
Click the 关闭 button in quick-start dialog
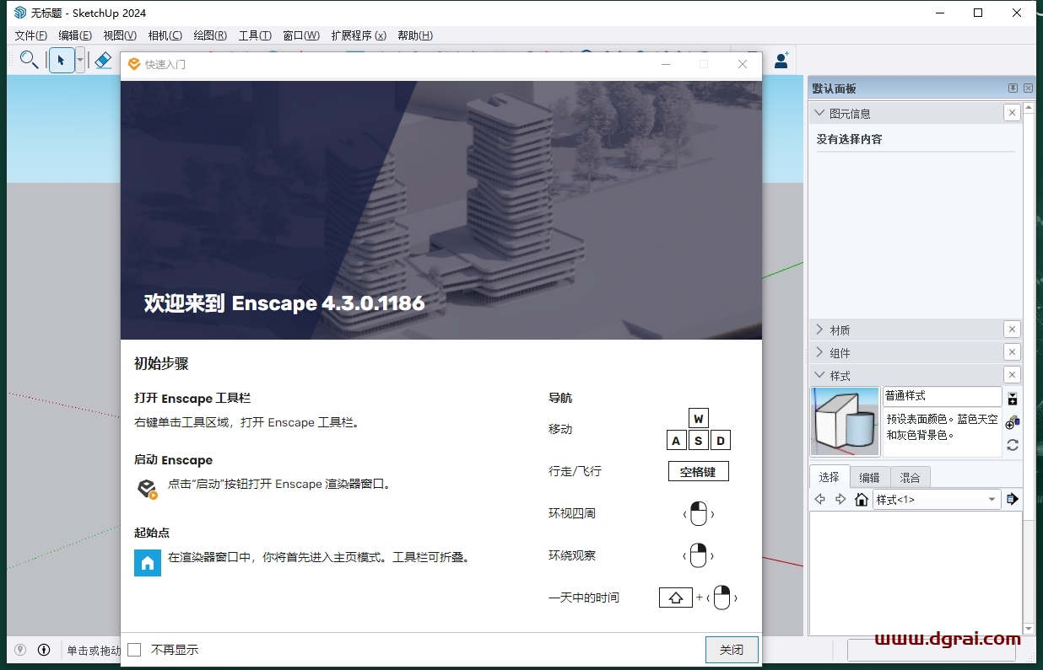coord(732,650)
